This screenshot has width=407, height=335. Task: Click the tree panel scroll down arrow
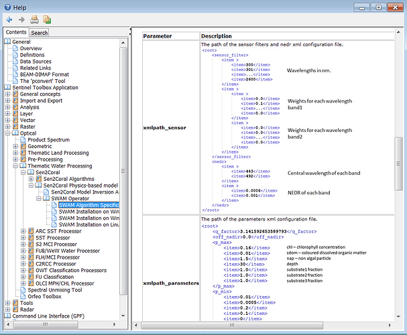pos(123,316)
